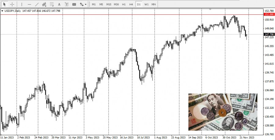Image resolution: width=275 pixels, height=140 pixels.
Task: Select the Rectangle shape tool
Action: 74,4
